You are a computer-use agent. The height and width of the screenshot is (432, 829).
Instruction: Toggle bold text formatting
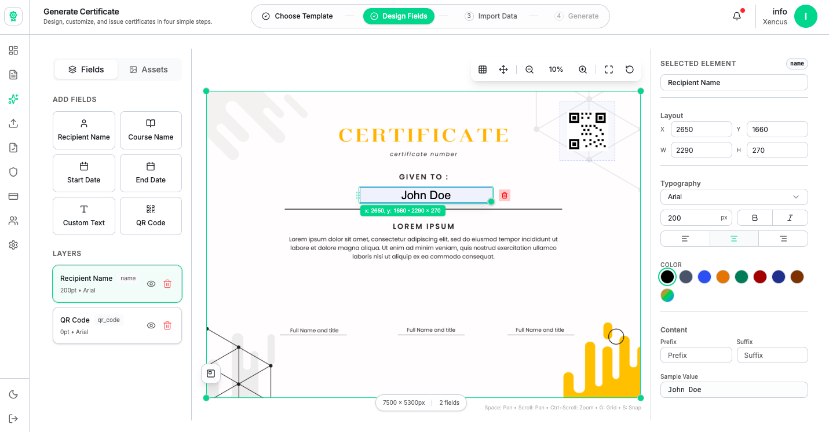point(754,218)
